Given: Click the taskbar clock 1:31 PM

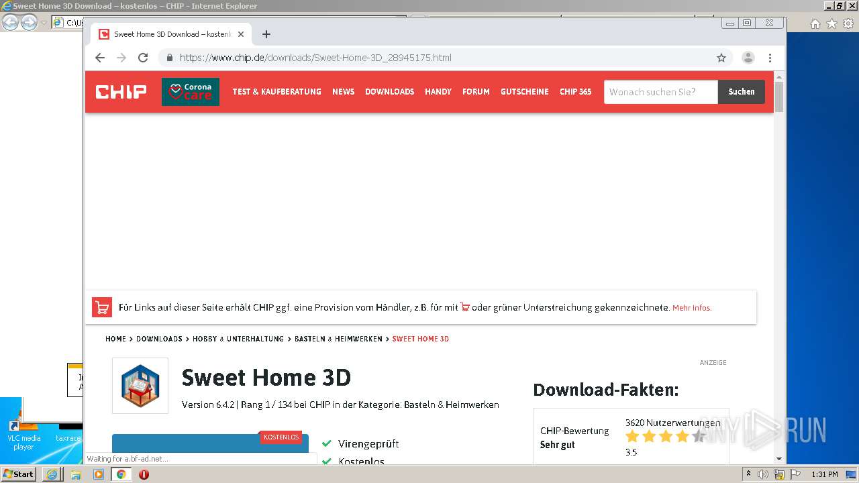Looking at the screenshot, I should tap(824, 474).
